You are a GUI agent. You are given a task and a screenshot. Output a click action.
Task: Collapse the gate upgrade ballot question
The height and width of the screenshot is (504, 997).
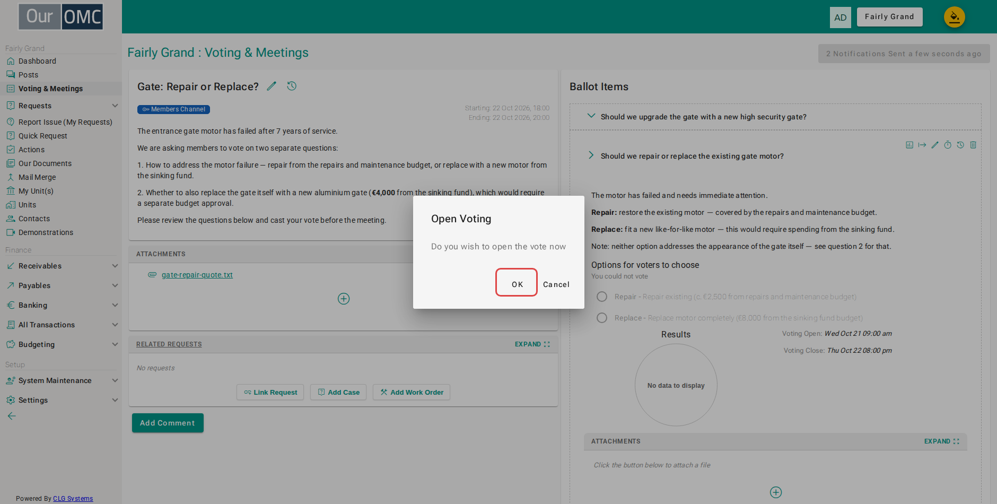(x=591, y=116)
